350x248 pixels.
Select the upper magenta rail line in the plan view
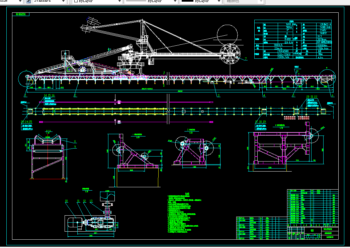126,102
